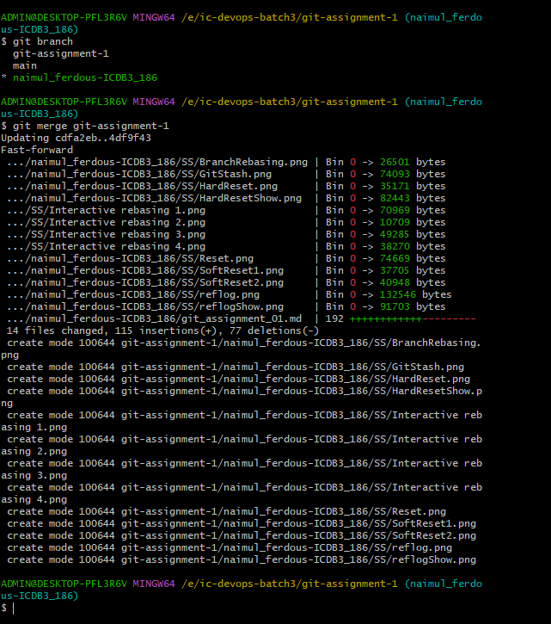
Task: Click the '70969' byte size value
Action: pos(395,210)
